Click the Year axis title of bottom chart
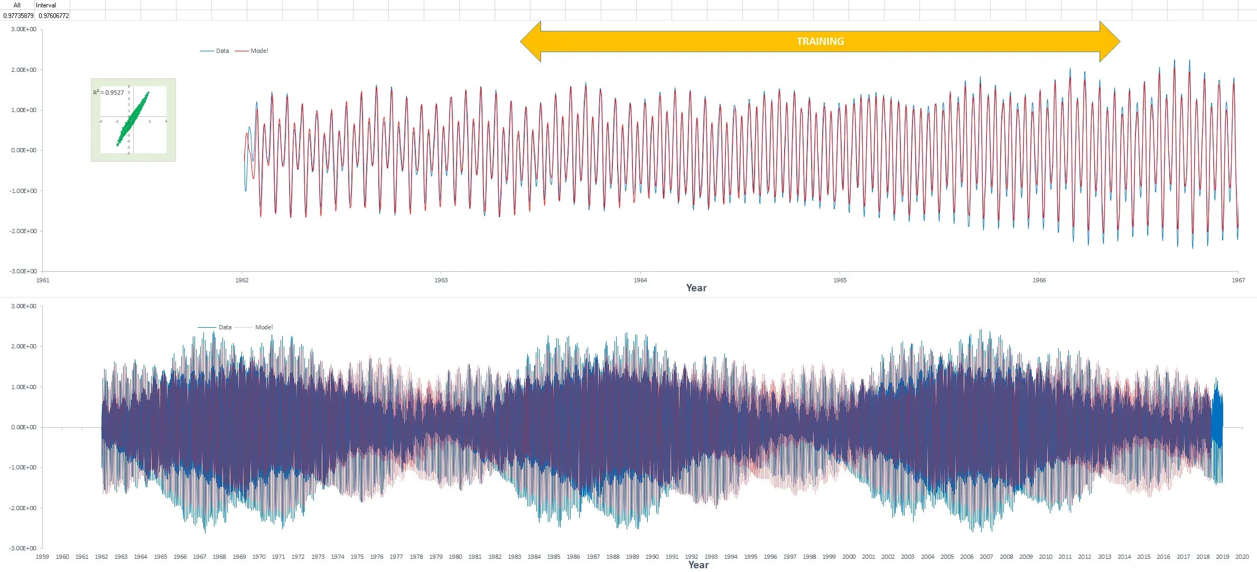The image size is (1257, 572). click(x=698, y=565)
